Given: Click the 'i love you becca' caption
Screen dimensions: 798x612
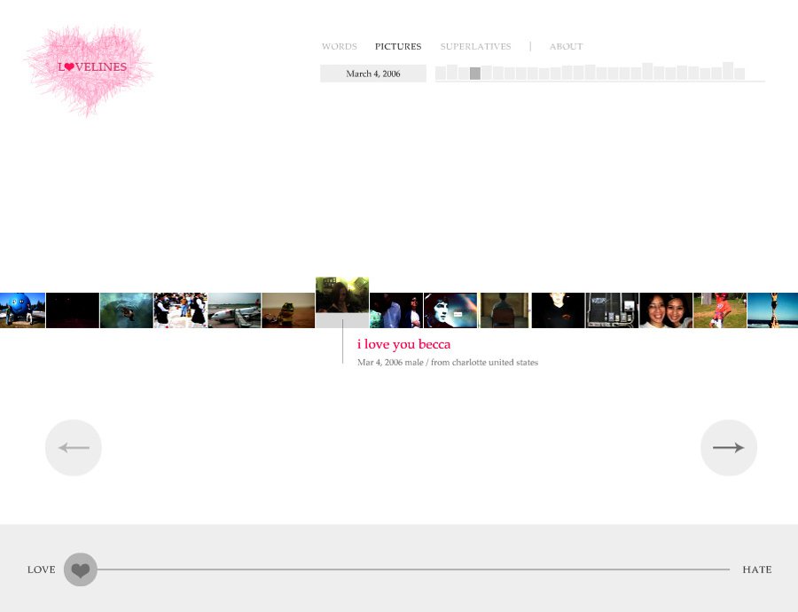Looking at the screenshot, I should [403, 344].
